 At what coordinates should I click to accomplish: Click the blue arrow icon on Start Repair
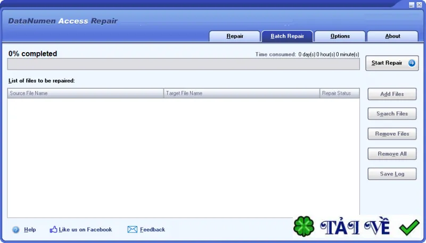pyautogui.click(x=412, y=63)
